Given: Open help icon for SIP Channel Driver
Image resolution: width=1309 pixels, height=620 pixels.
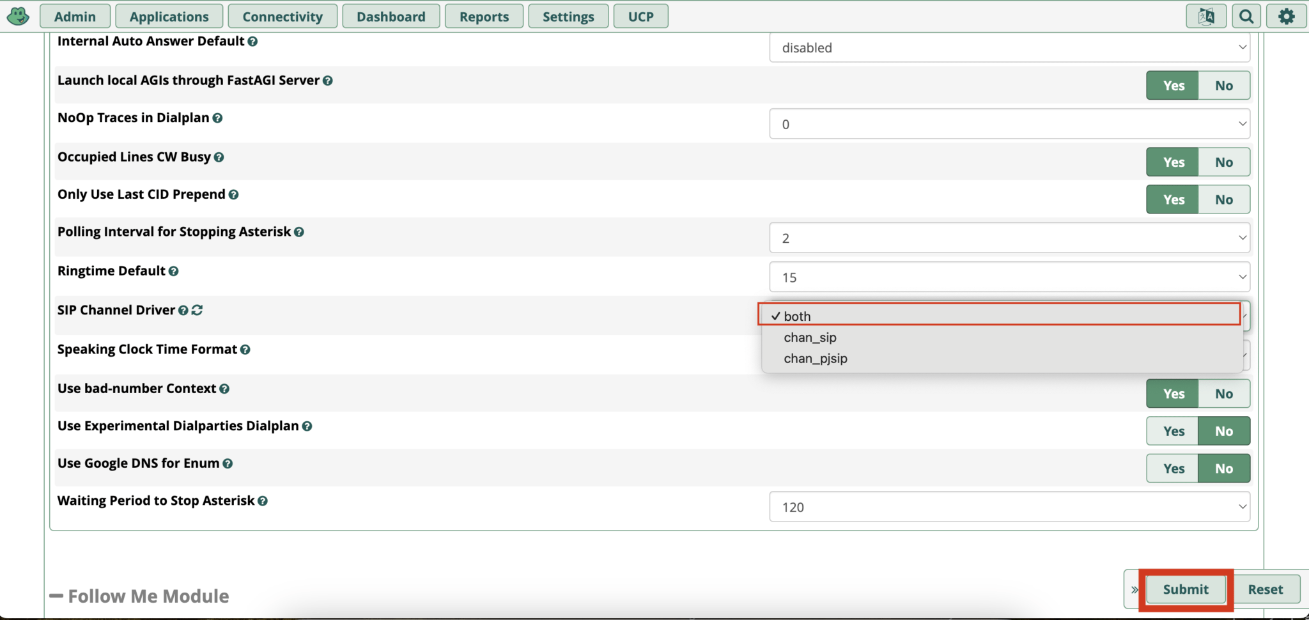Looking at the screenshot, I should [x=183, y=311].
